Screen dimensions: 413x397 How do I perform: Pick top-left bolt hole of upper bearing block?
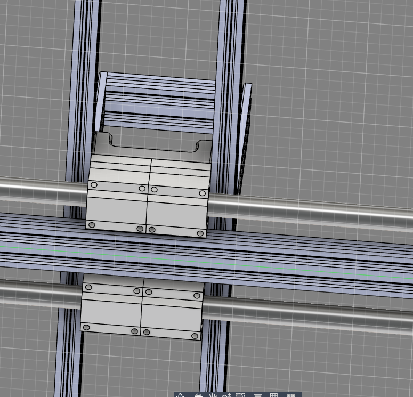point(94,185)
